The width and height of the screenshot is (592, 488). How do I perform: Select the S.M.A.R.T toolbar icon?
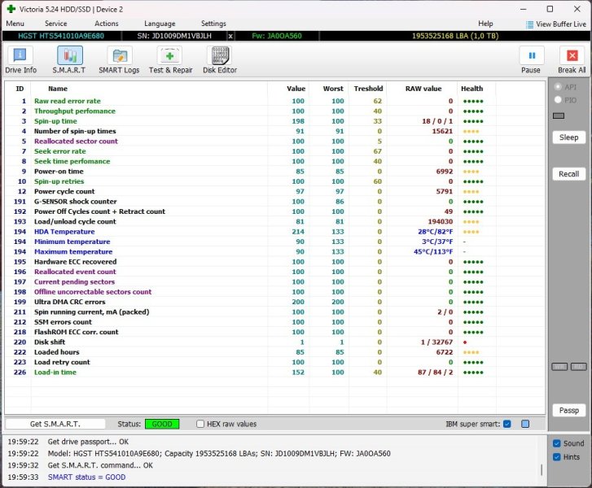coord(69,60)
